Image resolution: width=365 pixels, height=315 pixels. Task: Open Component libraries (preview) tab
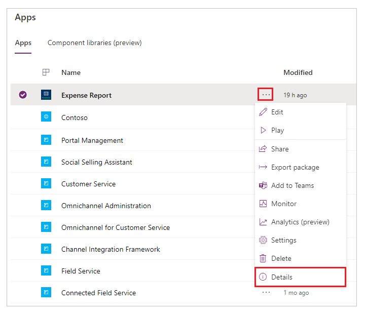94,43
